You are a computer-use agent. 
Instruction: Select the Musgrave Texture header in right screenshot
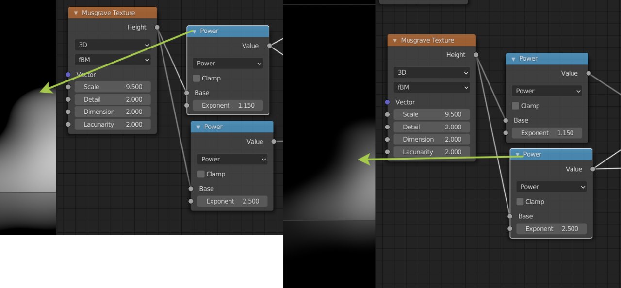pos(432,40)
